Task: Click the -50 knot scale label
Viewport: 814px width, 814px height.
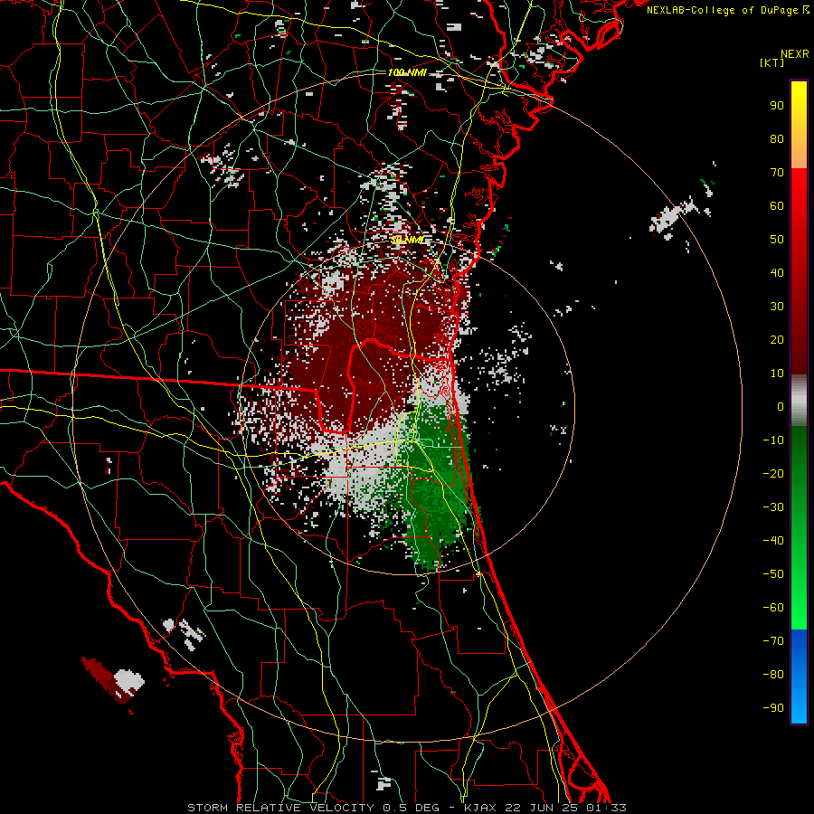Action: click(773, 574)
